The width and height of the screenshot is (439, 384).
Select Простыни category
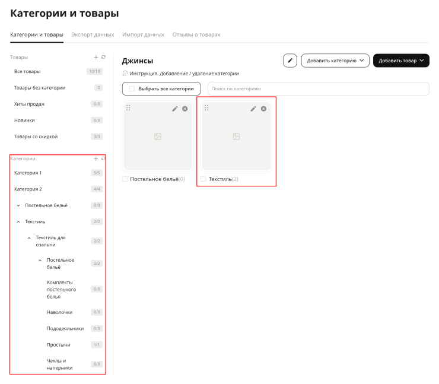(x=58, y=344)
